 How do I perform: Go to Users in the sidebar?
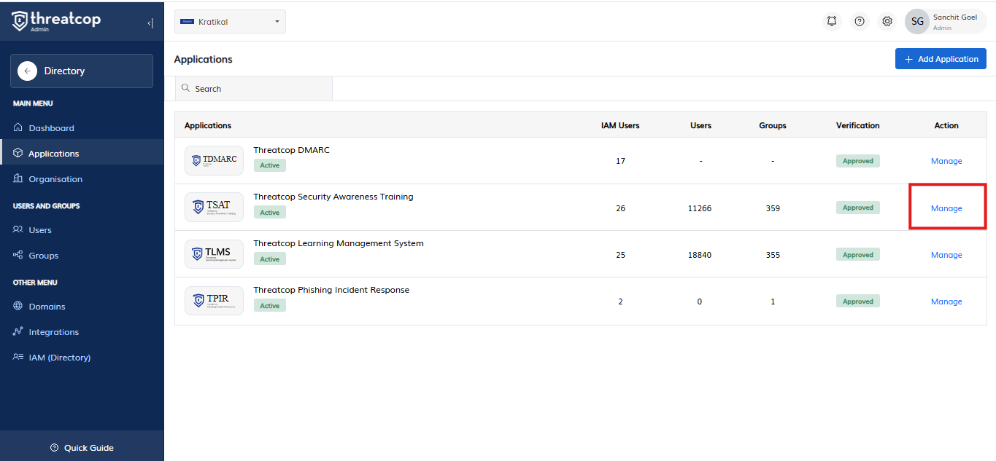40,230
